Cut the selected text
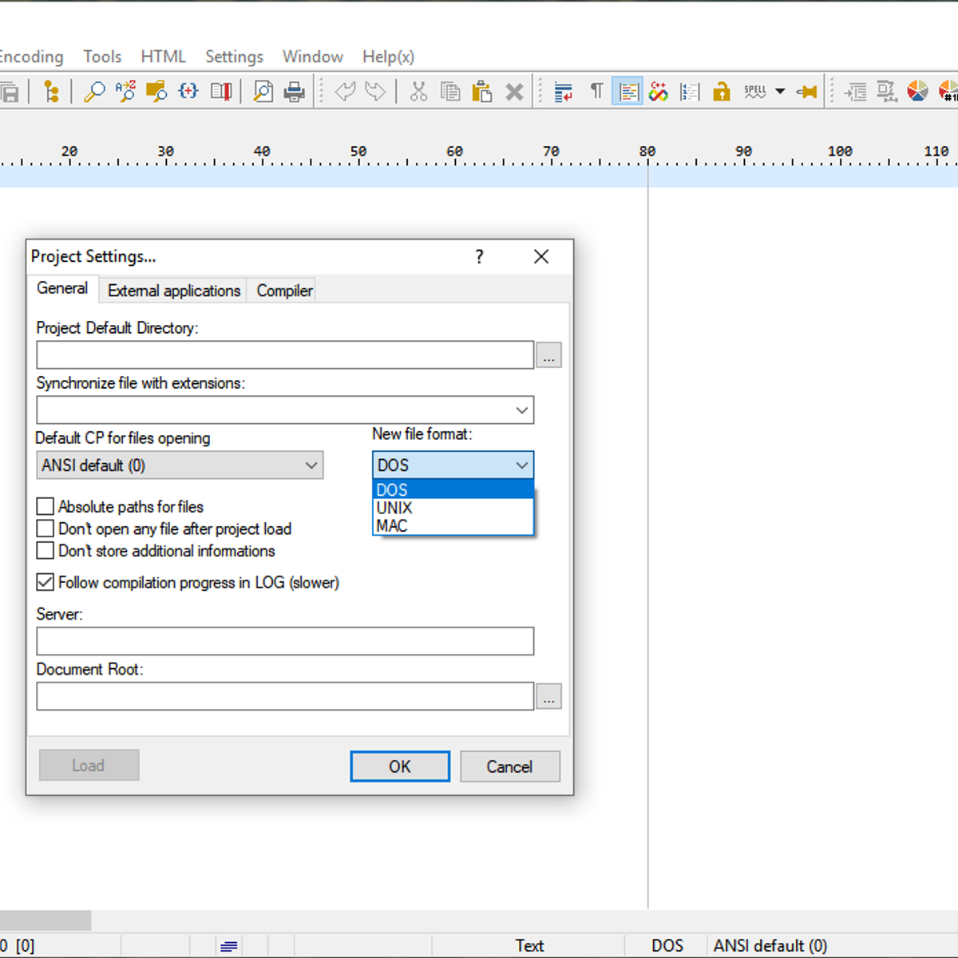958x958 pixels. click(418, 91)
